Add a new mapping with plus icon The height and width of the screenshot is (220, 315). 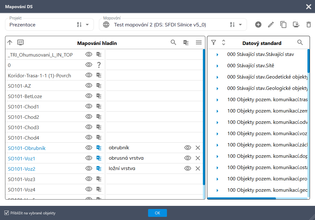coord(258,25)
